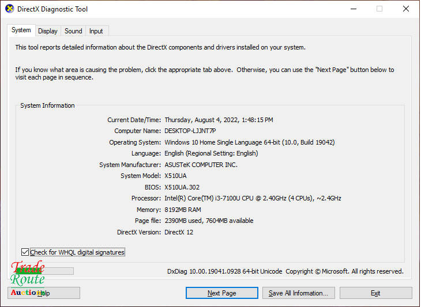Viewport: 421px width, 307px height.
Task: Click the DxDiag version copyright text
Action: [x=285, y=271]
